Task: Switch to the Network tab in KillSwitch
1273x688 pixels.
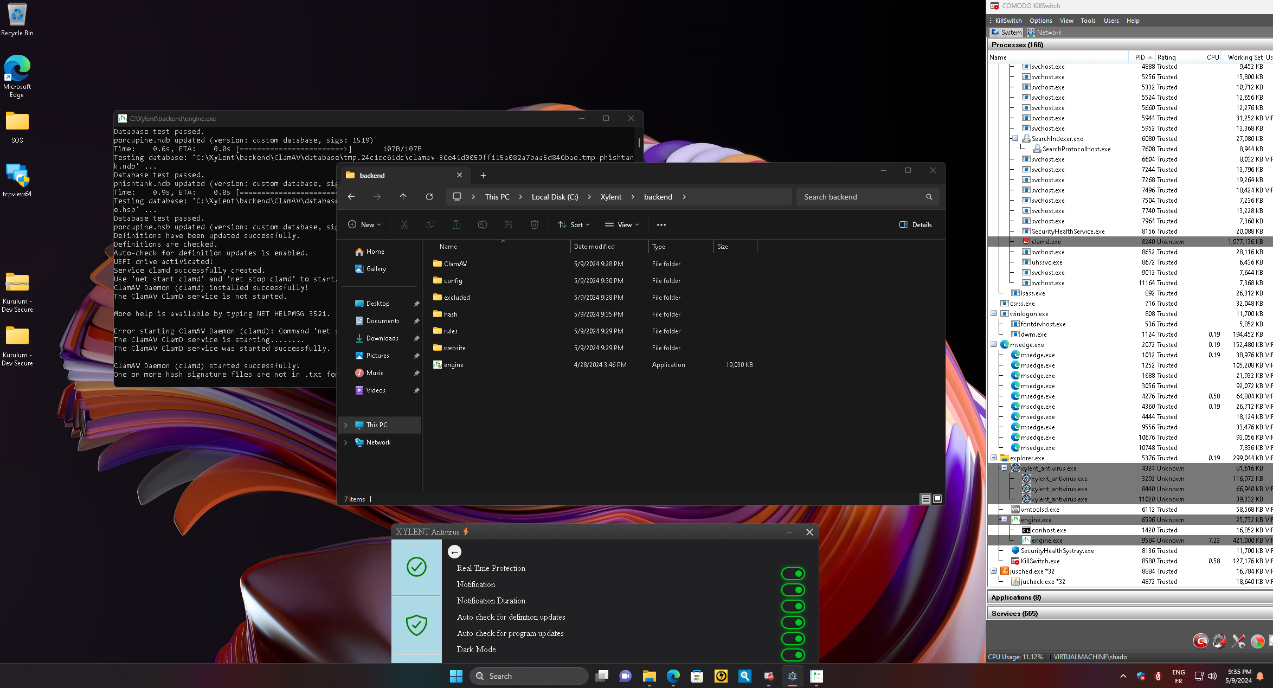Action: [x=1044, y=33]
